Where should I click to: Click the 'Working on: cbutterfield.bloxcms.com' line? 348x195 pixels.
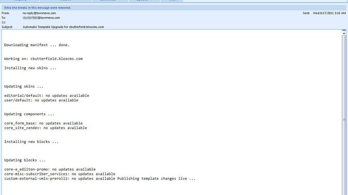[43, 59]
